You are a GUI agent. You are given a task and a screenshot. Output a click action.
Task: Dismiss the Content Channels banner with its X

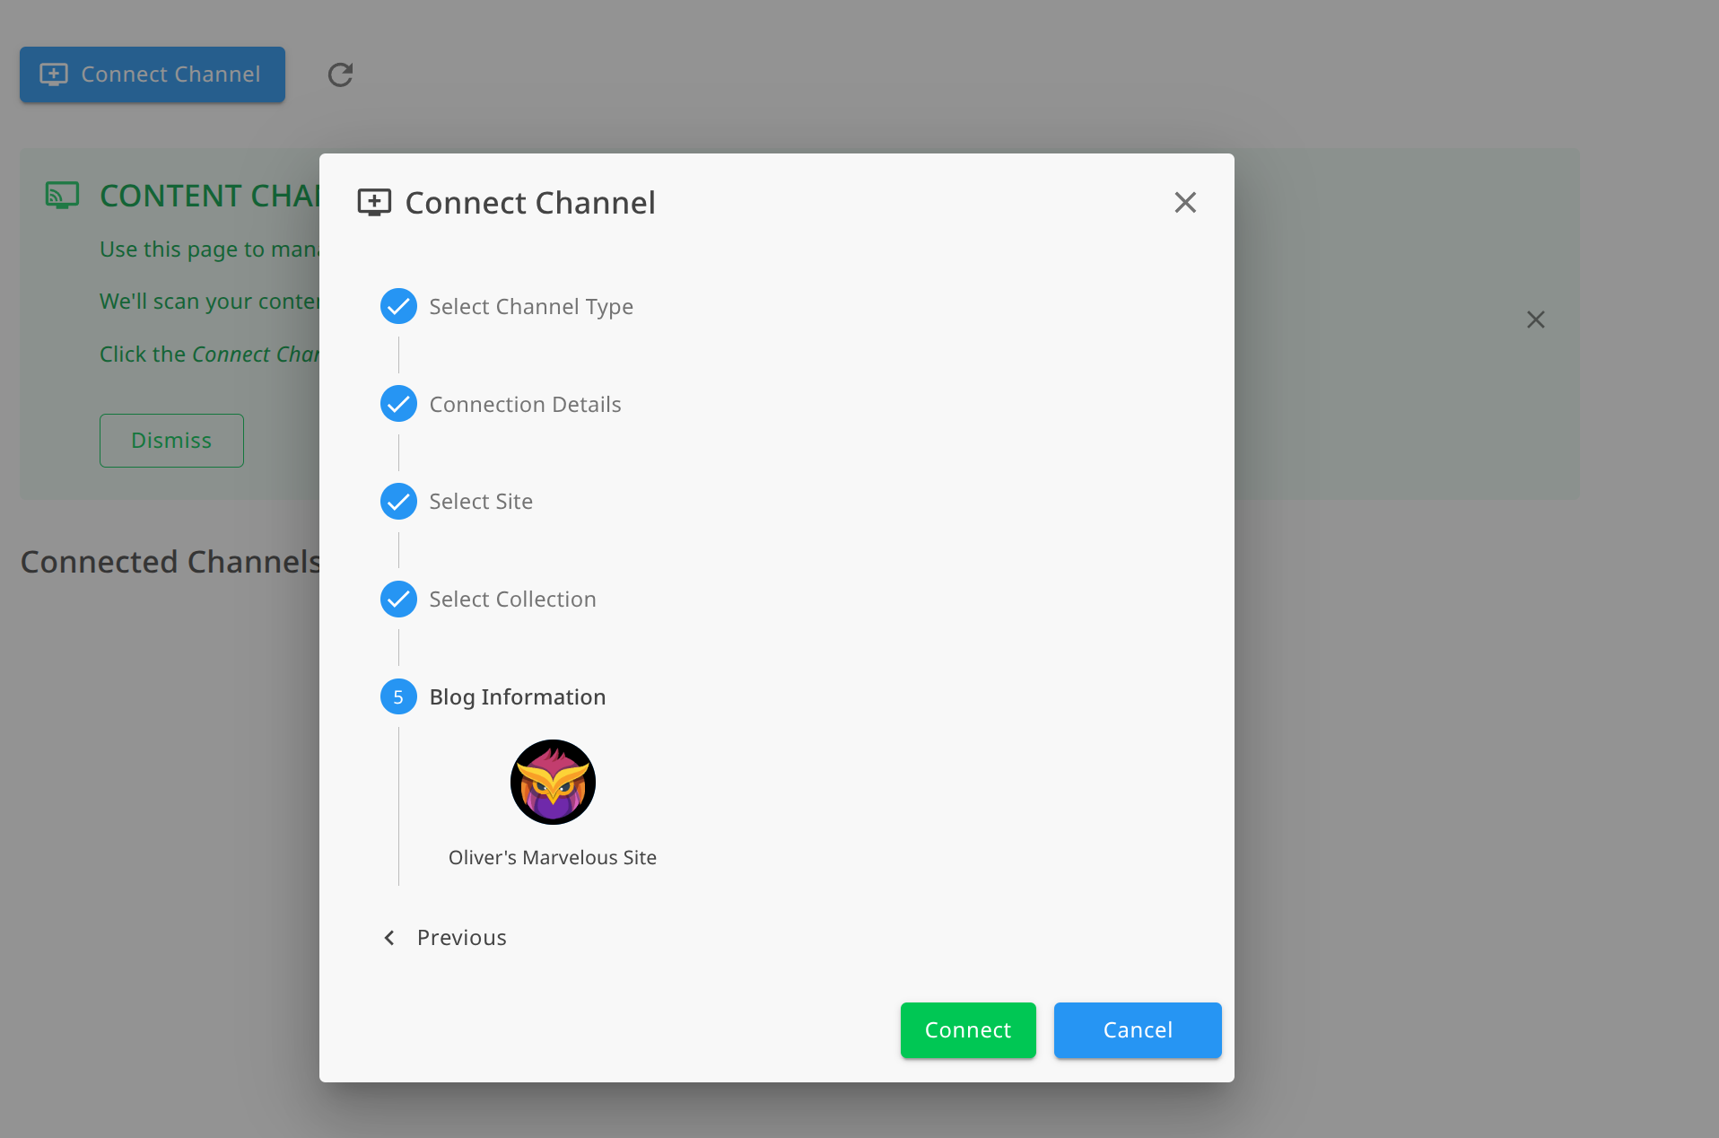tap(1535, 320)
